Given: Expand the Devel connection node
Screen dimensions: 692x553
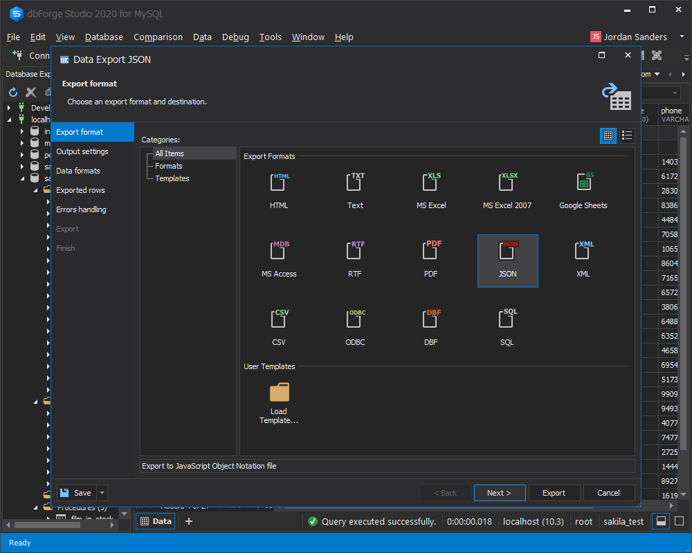Looking at the screenshot, I should tap(9, 108).
